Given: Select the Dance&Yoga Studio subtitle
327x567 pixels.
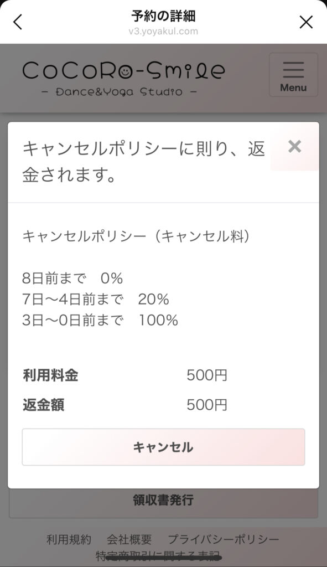Looking at the screenshot, I should coord(120,91).
